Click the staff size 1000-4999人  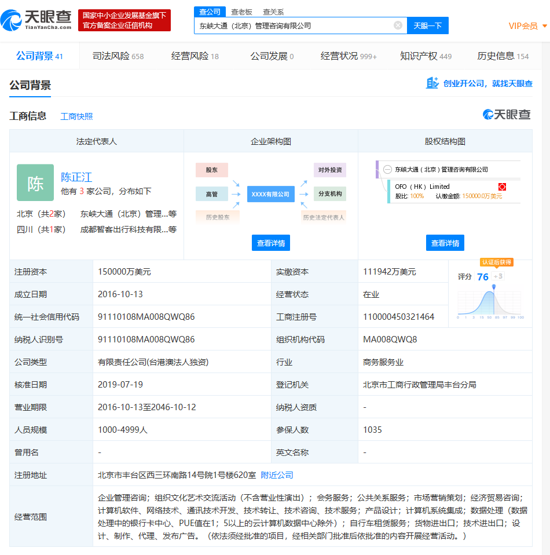(122, 430)
